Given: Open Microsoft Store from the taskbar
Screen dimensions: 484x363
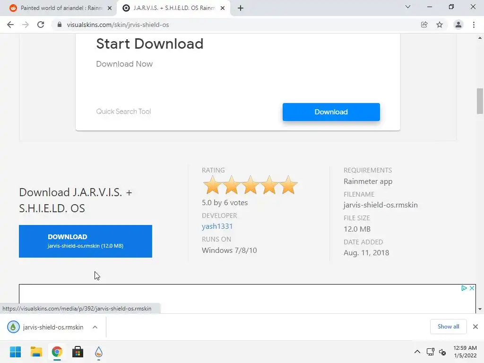Looking at the screenshot, I should click(78, 352).
